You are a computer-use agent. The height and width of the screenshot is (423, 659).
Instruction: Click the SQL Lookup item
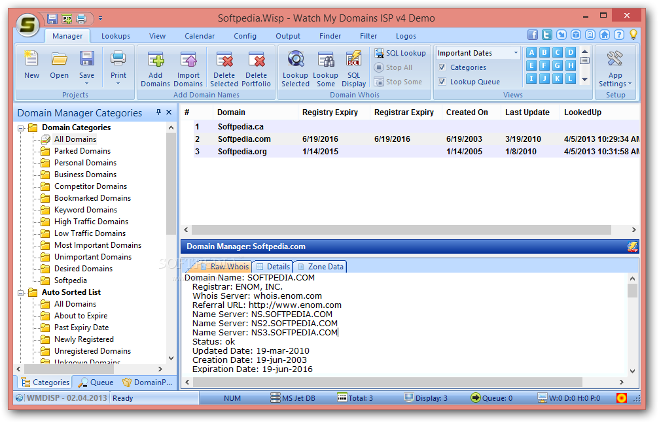click(x=400, y=54)
